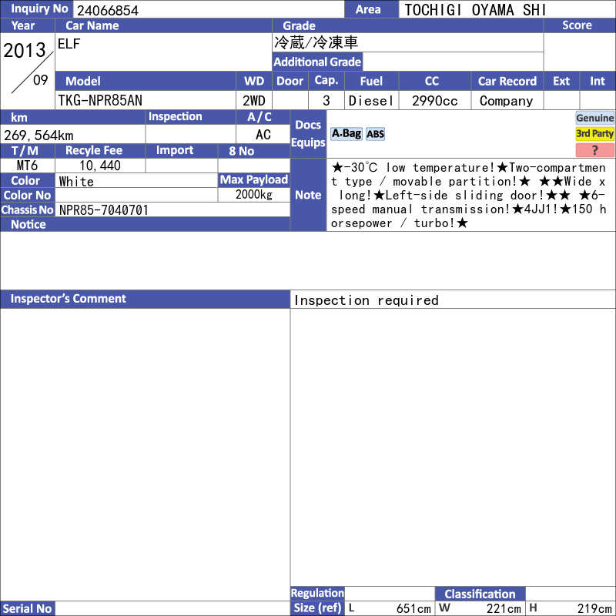Click the Color No header label
616x616 pixels.
tap(27, 195)
